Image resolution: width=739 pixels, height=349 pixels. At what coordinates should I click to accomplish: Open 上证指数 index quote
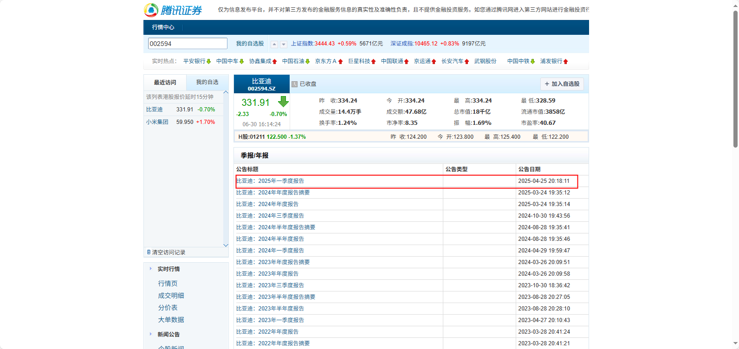tap(302, 44)
